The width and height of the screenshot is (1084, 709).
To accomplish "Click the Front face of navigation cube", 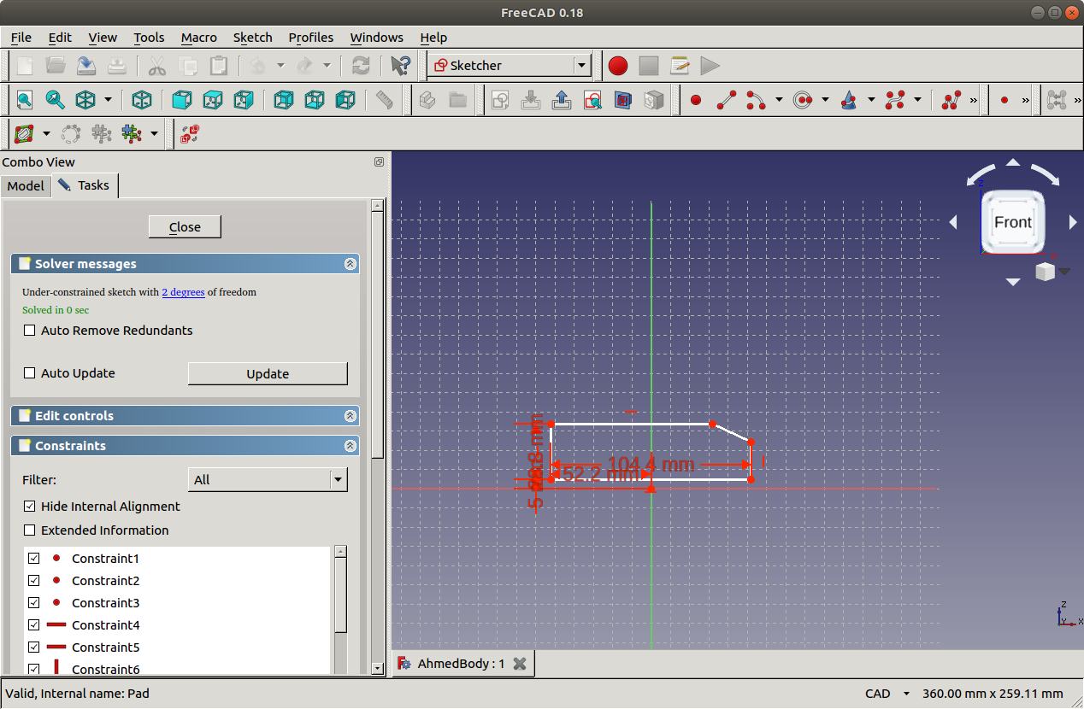I will [1013, 222].
